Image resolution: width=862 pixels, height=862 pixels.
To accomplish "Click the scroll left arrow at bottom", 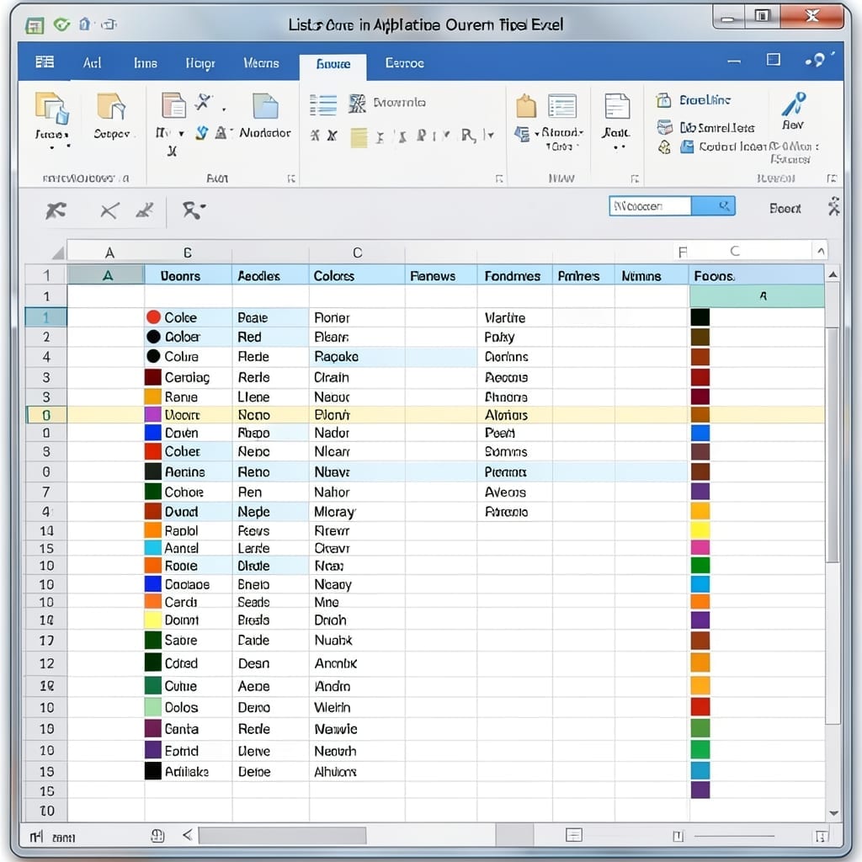I will (x=188, y=835).
